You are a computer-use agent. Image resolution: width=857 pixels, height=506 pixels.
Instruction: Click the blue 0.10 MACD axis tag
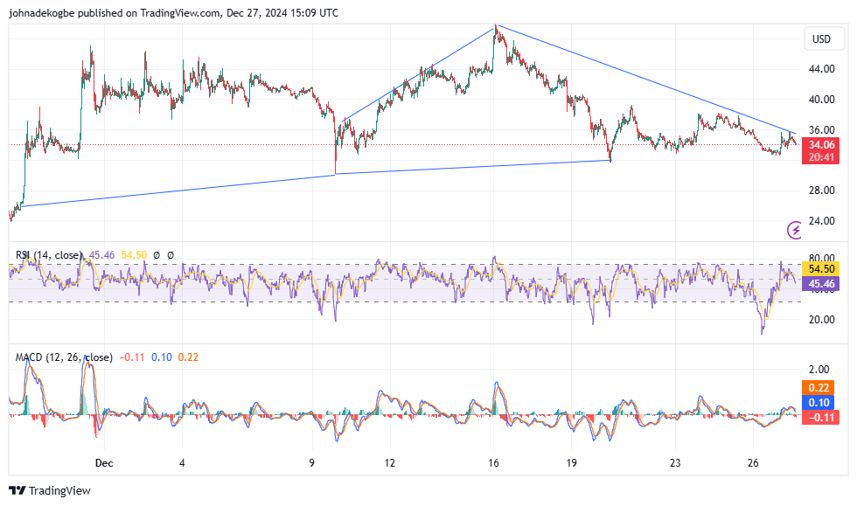click(820, 403)
